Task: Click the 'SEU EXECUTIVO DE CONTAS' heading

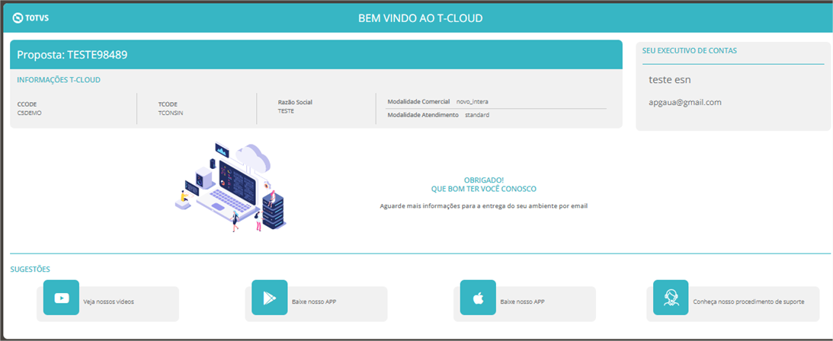Action: (x=689, y=51)
